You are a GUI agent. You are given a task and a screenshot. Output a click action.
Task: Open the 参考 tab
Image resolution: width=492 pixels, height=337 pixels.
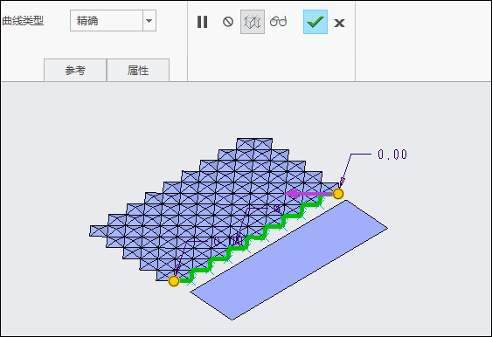(x=75, y=70)
